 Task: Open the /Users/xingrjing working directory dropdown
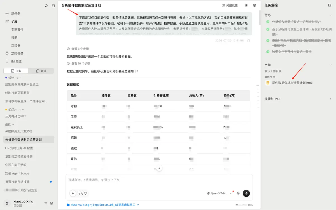coord(103,205)
